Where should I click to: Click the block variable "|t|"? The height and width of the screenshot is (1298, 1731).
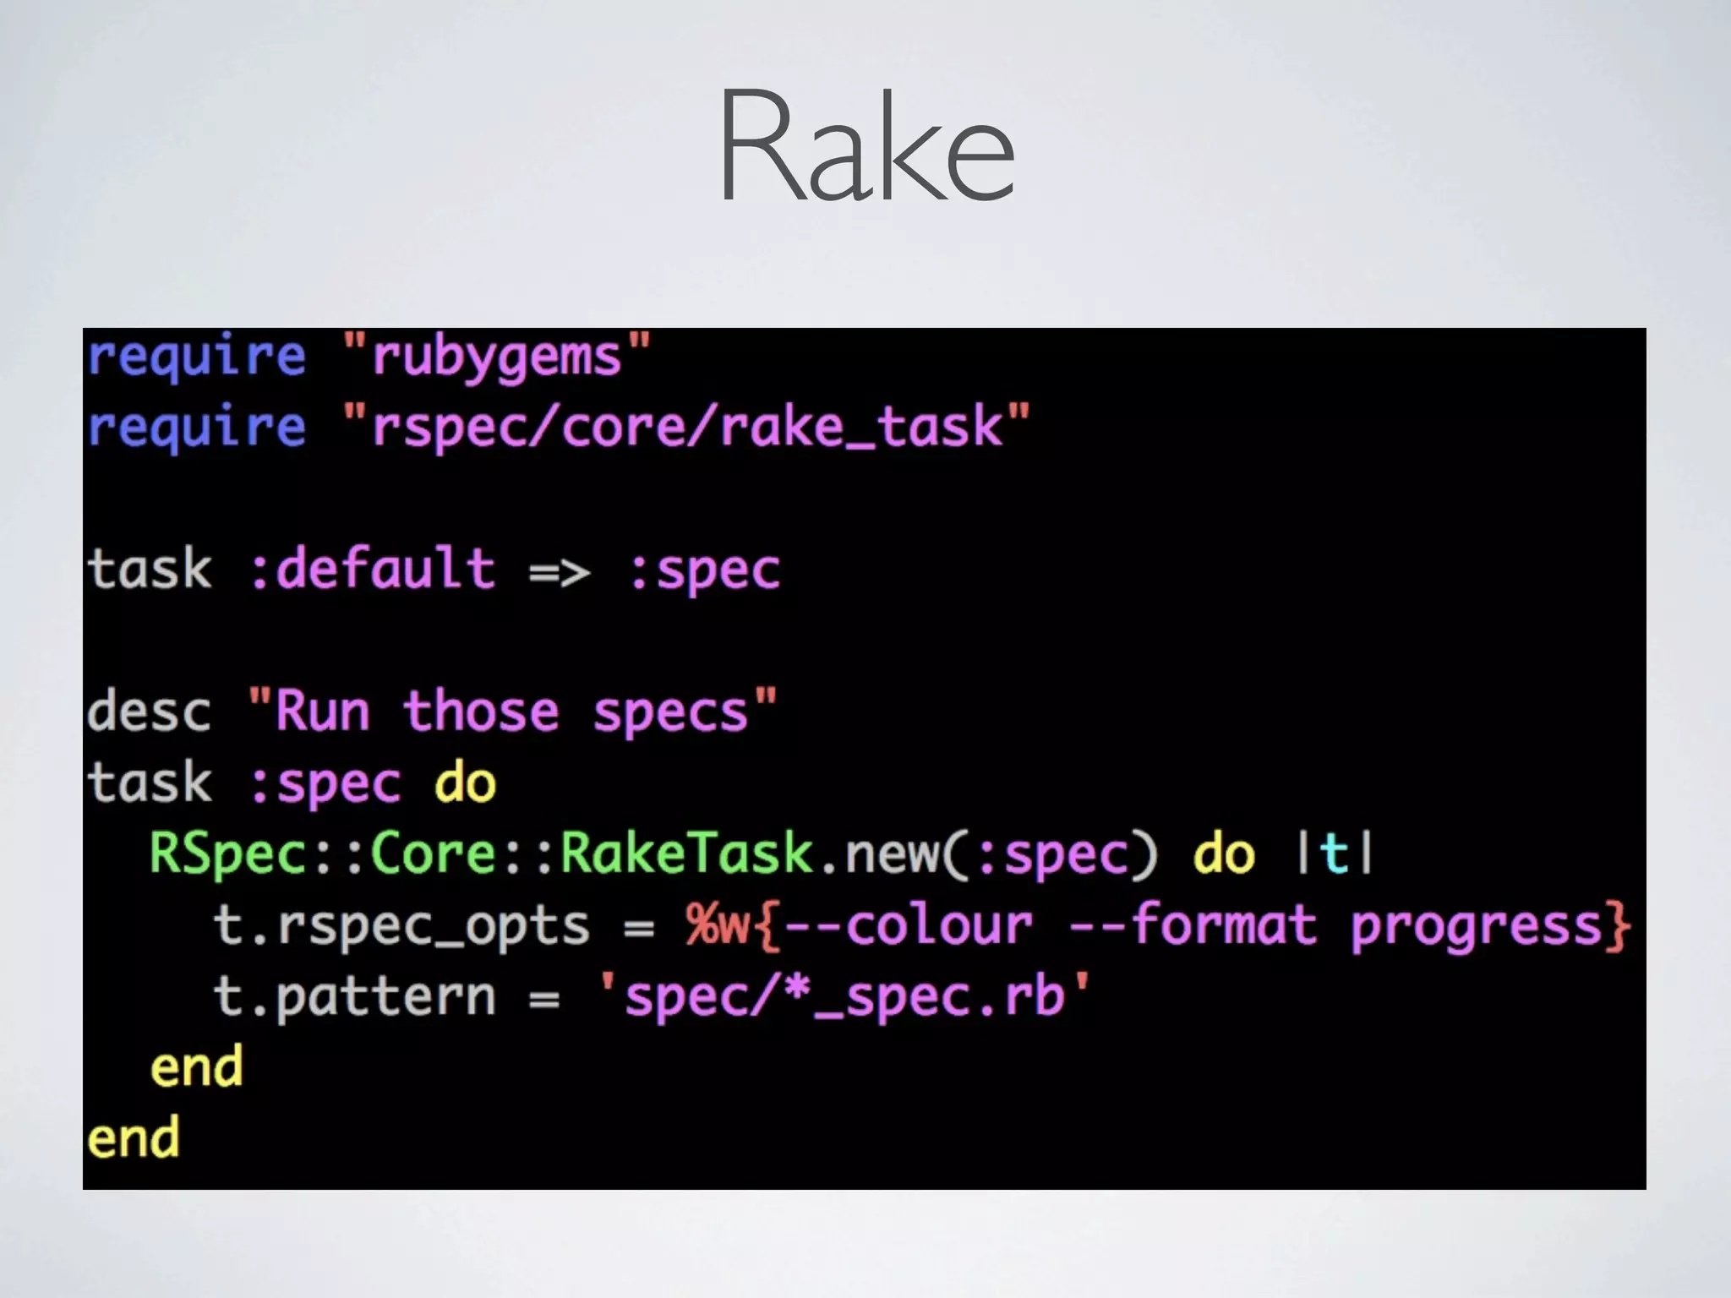1335,852
